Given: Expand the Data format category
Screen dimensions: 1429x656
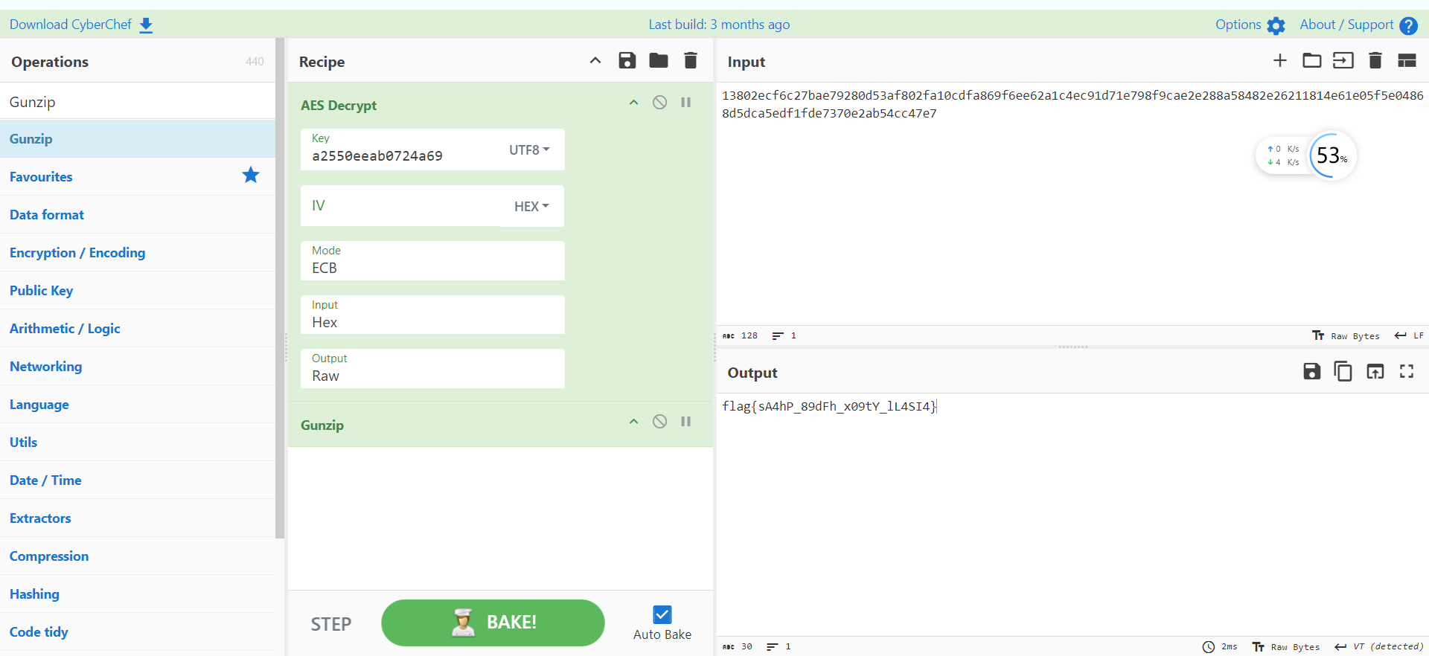Looking at the screenshot, I should click(x=138, y=215).
